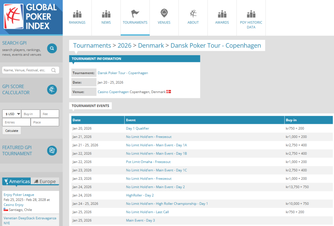
Task: Open the Casino Copenhagen venue link
Action: click(x=113, y=92)
